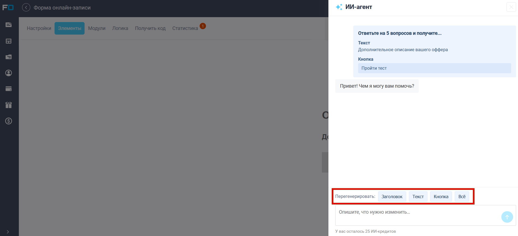The height and width of the screenshot is (236, 518).
Task: Open the gift icon in sidebar
Action: pos(9,105)
